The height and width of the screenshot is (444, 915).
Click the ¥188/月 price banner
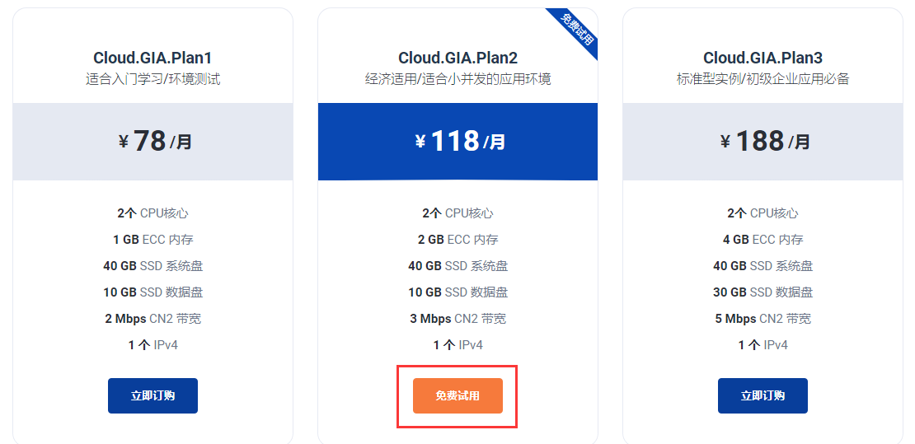pyautogui.click(x=762, y=142)
